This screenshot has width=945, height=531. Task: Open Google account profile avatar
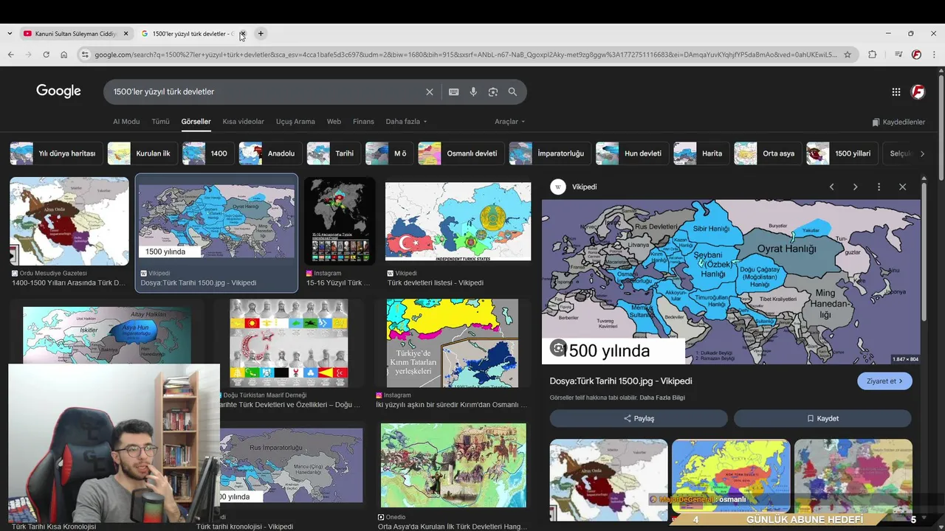click(x=918, y=92)
